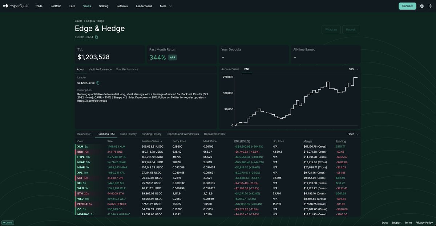
Task: Open the Support footer link
Action: 396,223
